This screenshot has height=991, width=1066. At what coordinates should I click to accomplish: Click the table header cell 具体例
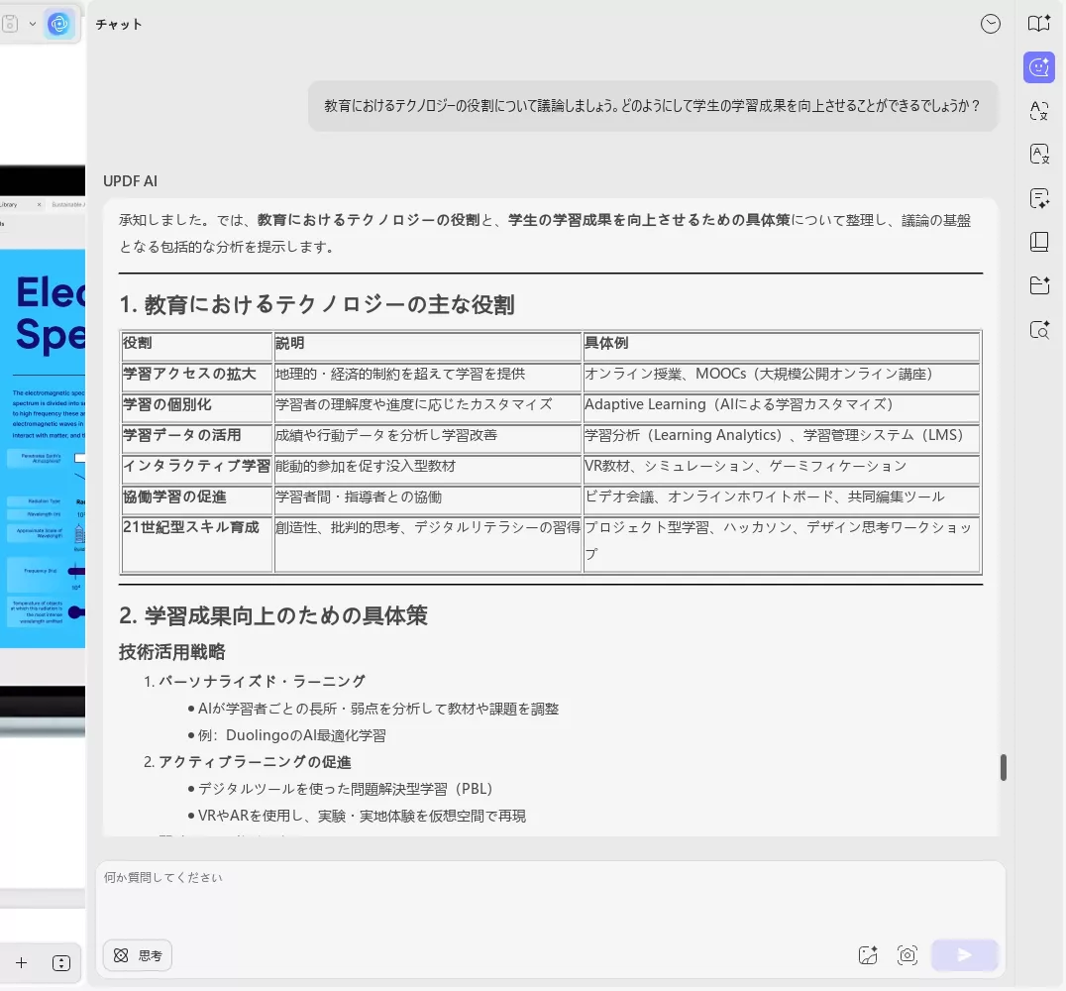(781, 346)
